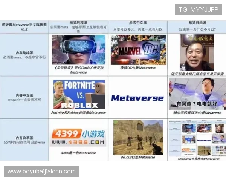Select subtitle starting with 必须要meta
226x181 pixels.
point(78,29)
